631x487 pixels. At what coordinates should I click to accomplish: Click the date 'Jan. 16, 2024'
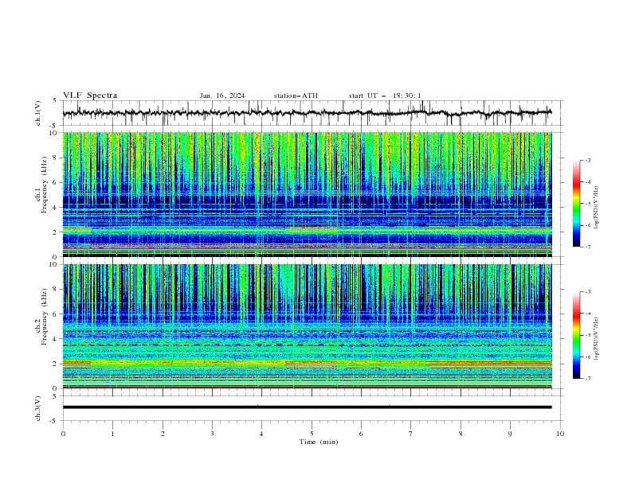(222, 95)
